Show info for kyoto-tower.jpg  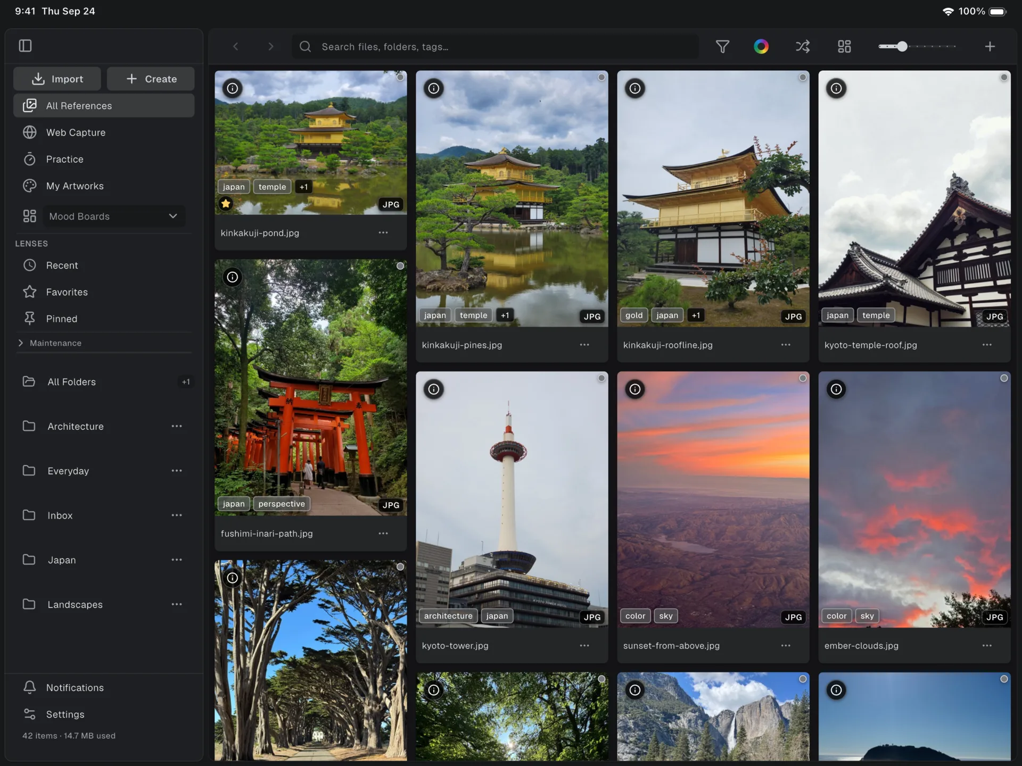pos(434,389)
